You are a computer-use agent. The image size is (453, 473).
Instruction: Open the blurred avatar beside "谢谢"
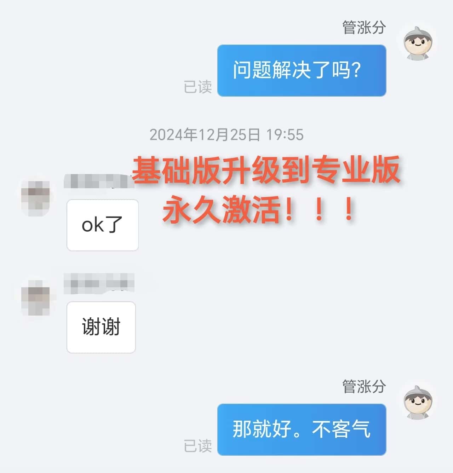(35, 296)
